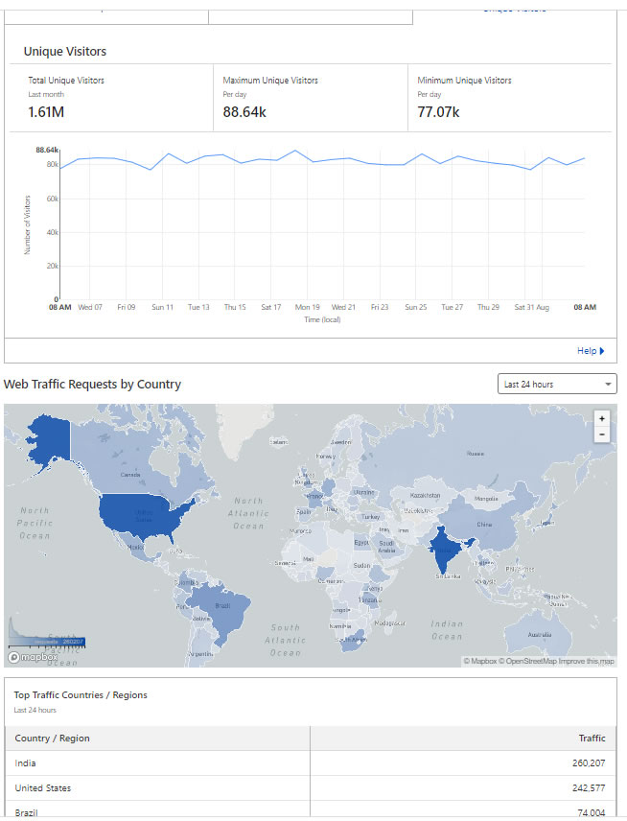This screenshot has height=821, width=627.
Task: Zoom in on the traffic map
Action: [x=601, y=419]
